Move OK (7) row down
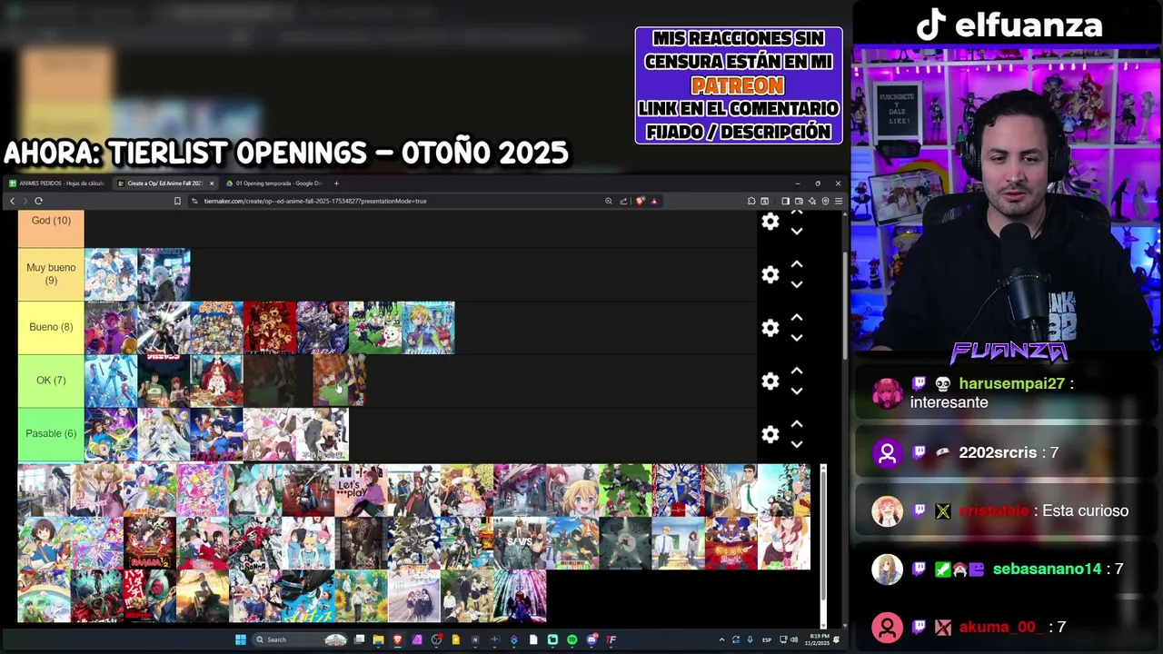Viewport: 1163px width, 654px height. [x=797, y=391]
